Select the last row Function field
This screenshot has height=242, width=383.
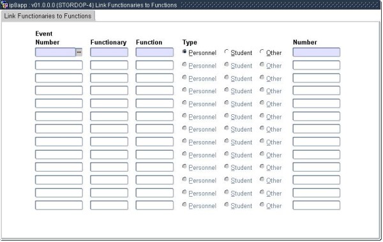click(x=154, y=206)
